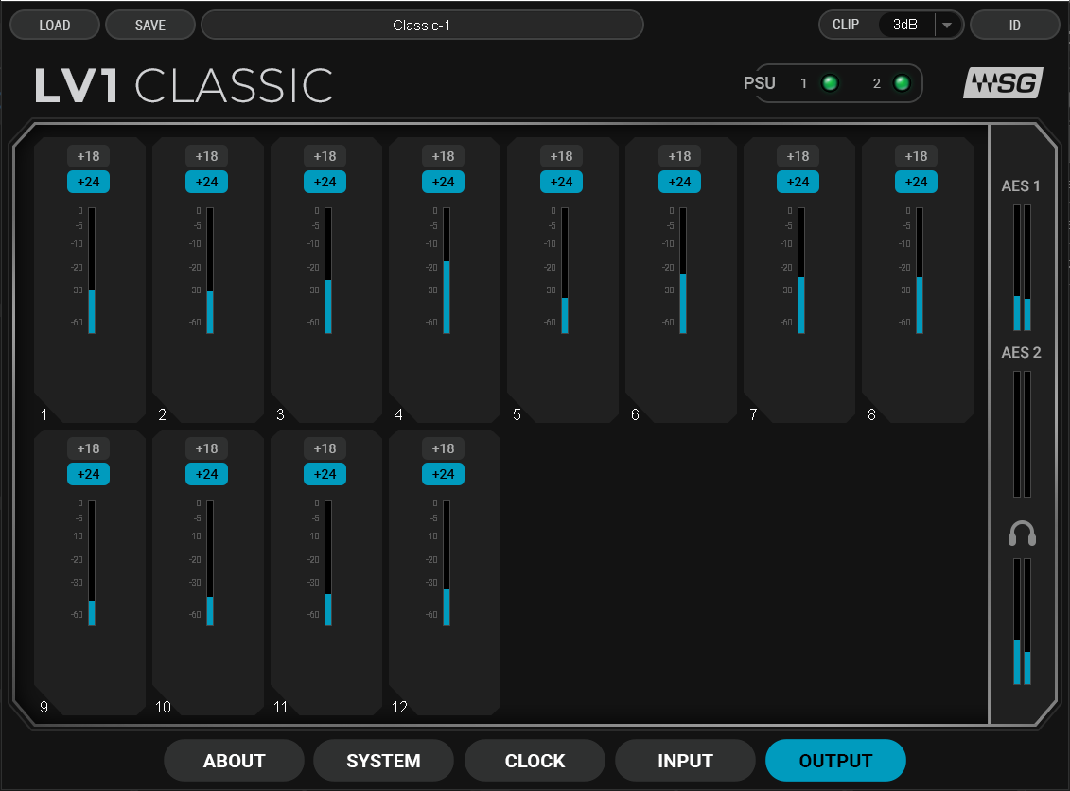Click the Classic-1 preset name field
Viewport: 1070px width, 791px height.
coord(422,26)
